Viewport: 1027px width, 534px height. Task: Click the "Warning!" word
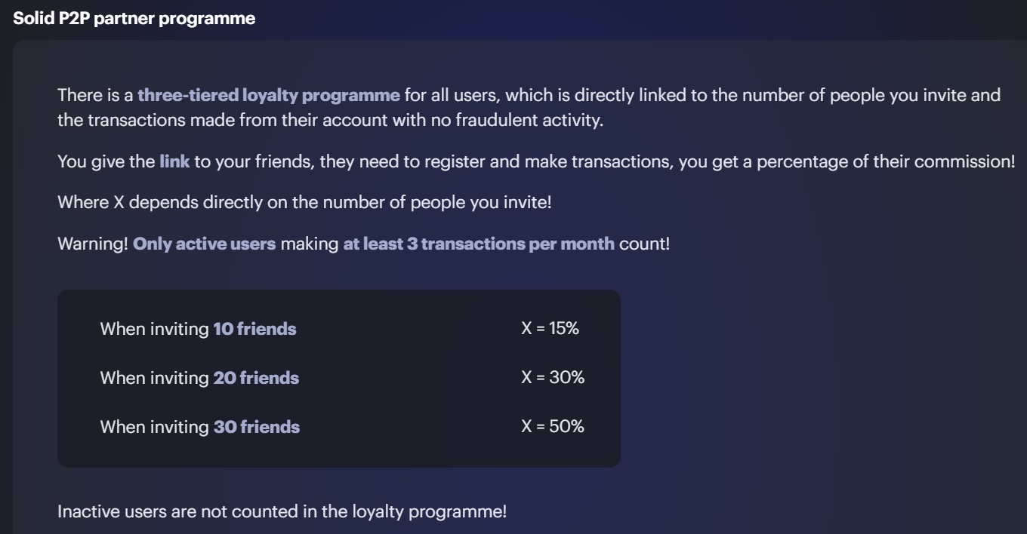pos(92,245)
